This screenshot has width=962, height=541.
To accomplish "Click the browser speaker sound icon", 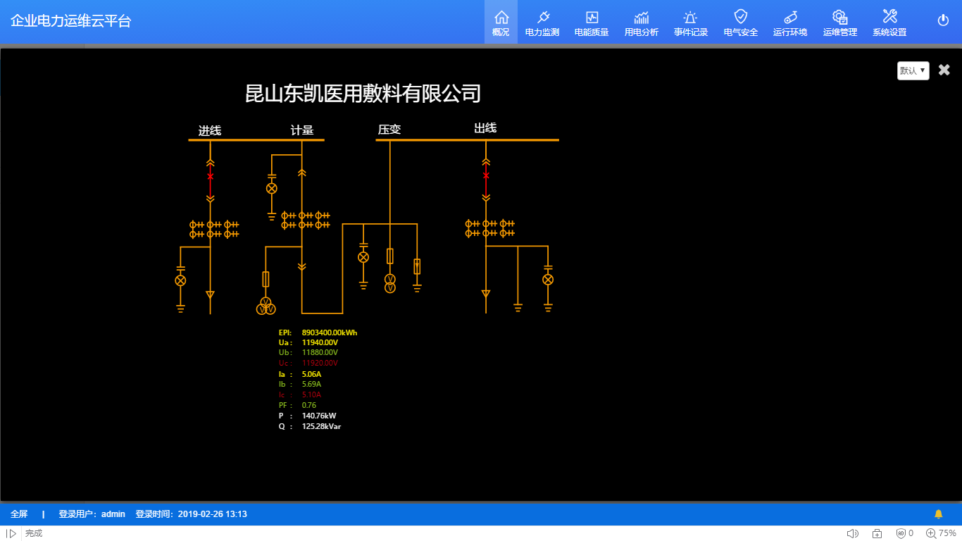I will pos(853,533).
